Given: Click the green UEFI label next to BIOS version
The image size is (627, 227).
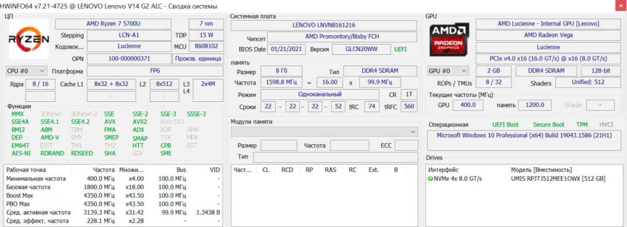Looking at the screenshot, I should coord(400,49).
